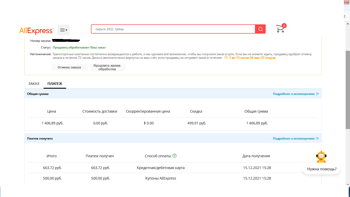
Task: Click the red search magnifier button
Action: (x=260, y=29)
